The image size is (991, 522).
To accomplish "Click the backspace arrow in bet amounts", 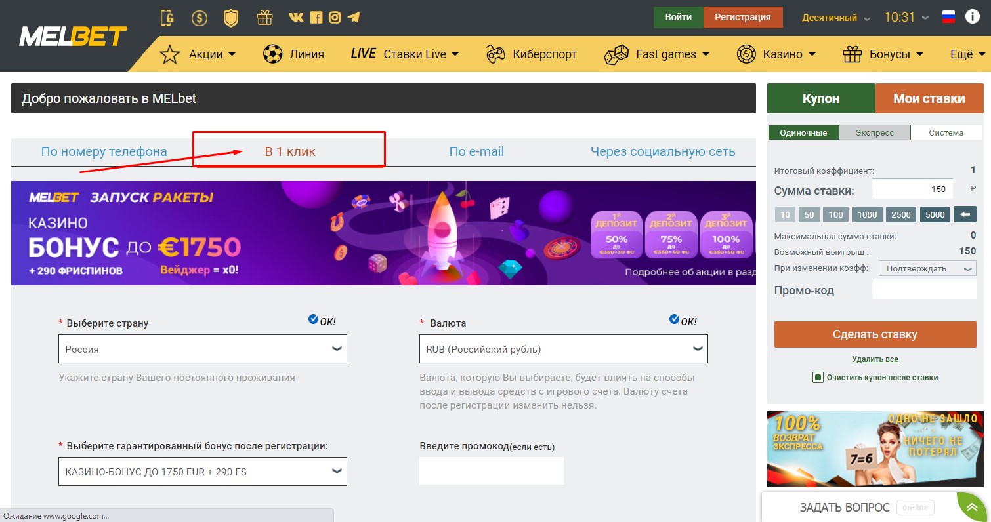I will 965,214.
